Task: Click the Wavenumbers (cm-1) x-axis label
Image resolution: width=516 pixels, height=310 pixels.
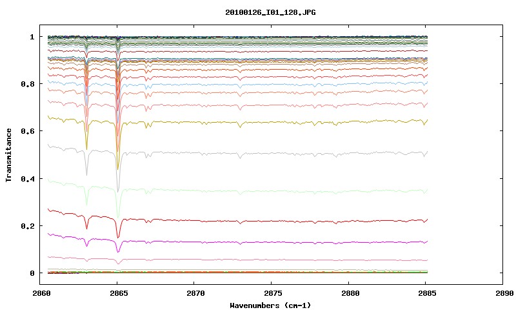Action: click(x=270, y=305)
